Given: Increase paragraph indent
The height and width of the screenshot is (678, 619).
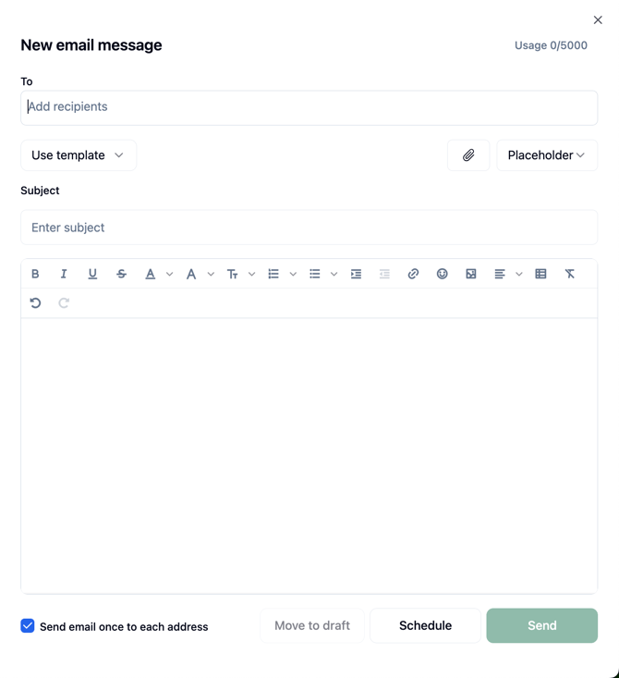Looking at the screenshot, I should coord(356,274).
